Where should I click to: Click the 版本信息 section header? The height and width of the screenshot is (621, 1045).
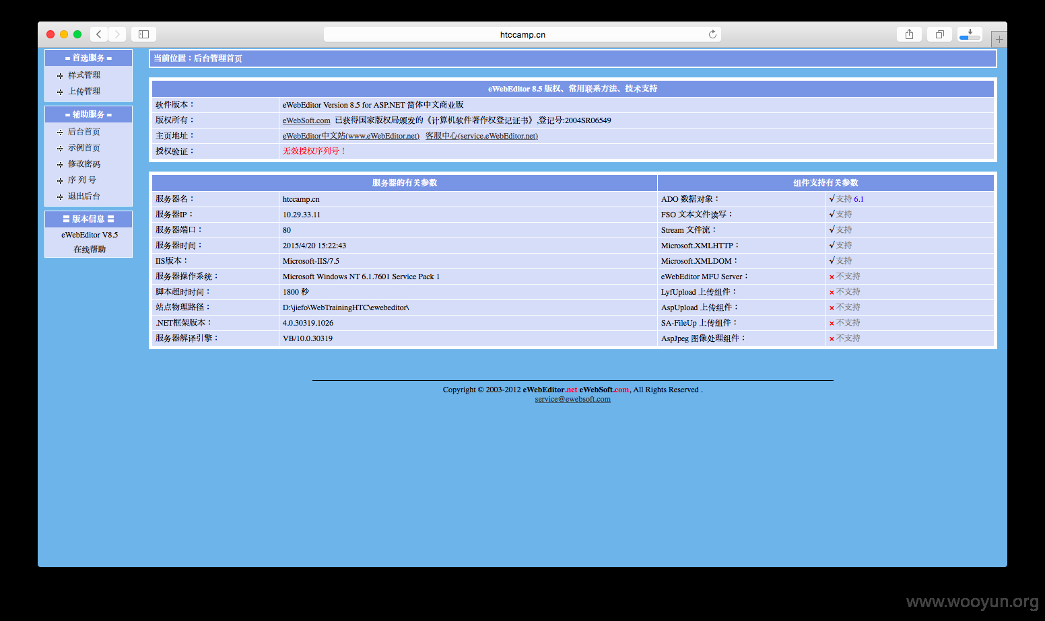click(x=88, y=219)
